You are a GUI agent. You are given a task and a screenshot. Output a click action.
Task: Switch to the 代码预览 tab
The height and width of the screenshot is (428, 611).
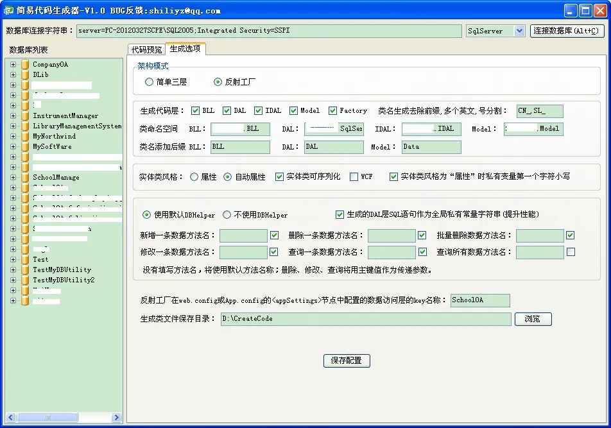click(x=146, y=49)
